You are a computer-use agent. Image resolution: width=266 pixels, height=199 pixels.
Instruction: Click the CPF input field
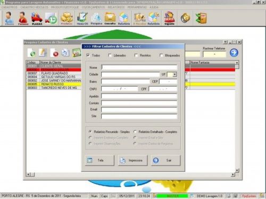(163, 89)
